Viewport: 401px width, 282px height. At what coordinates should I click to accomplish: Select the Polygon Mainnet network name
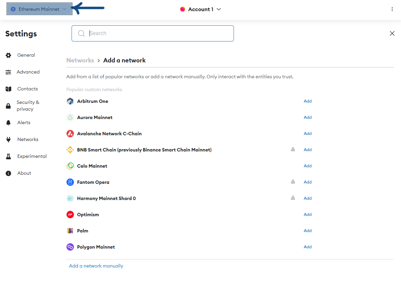96,247
